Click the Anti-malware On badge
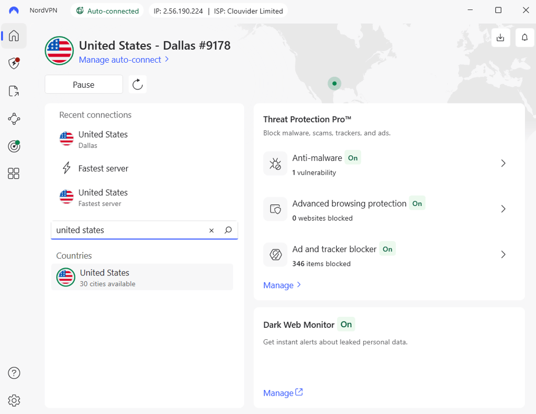Screen dimensions: 536x414 point(353,158)
